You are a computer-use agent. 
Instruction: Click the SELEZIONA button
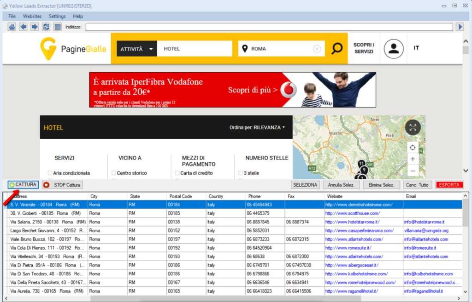305,185
